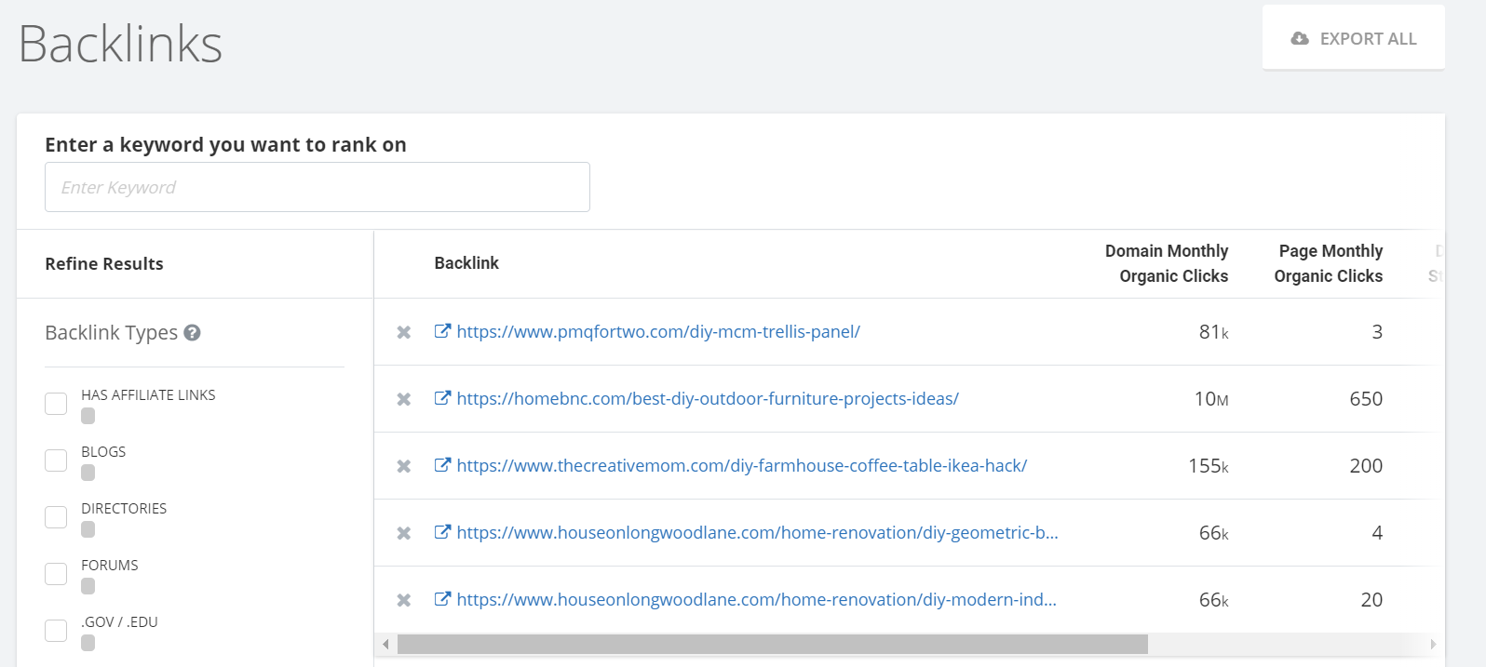This screenshot has height=667, width=1486.
Task: Click the Enter Keyword input field
Action: click(x=317, y=187)
